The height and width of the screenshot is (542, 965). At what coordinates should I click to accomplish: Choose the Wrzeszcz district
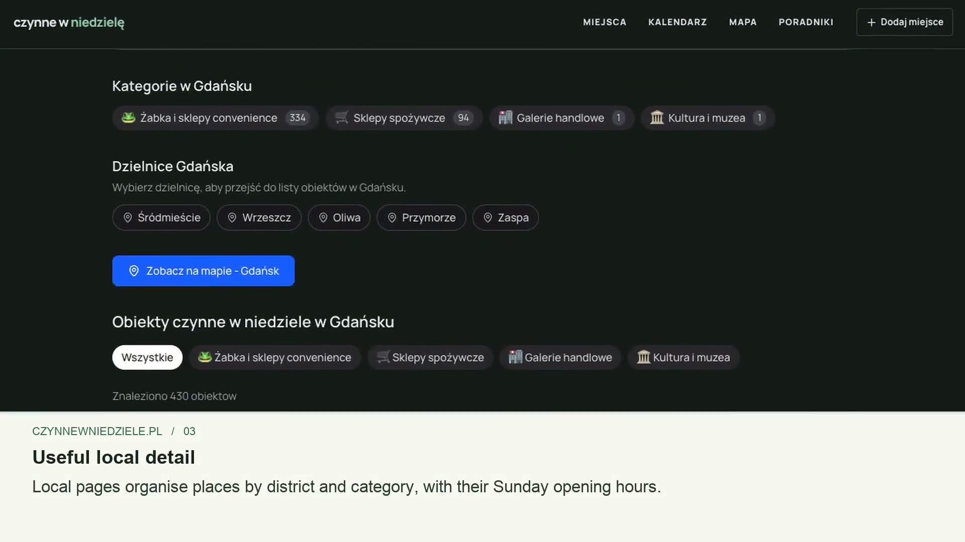[x=259, y=218]
